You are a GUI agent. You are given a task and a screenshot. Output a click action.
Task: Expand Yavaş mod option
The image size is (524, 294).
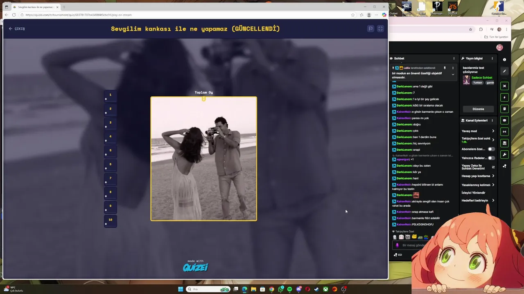click(478, 131)
